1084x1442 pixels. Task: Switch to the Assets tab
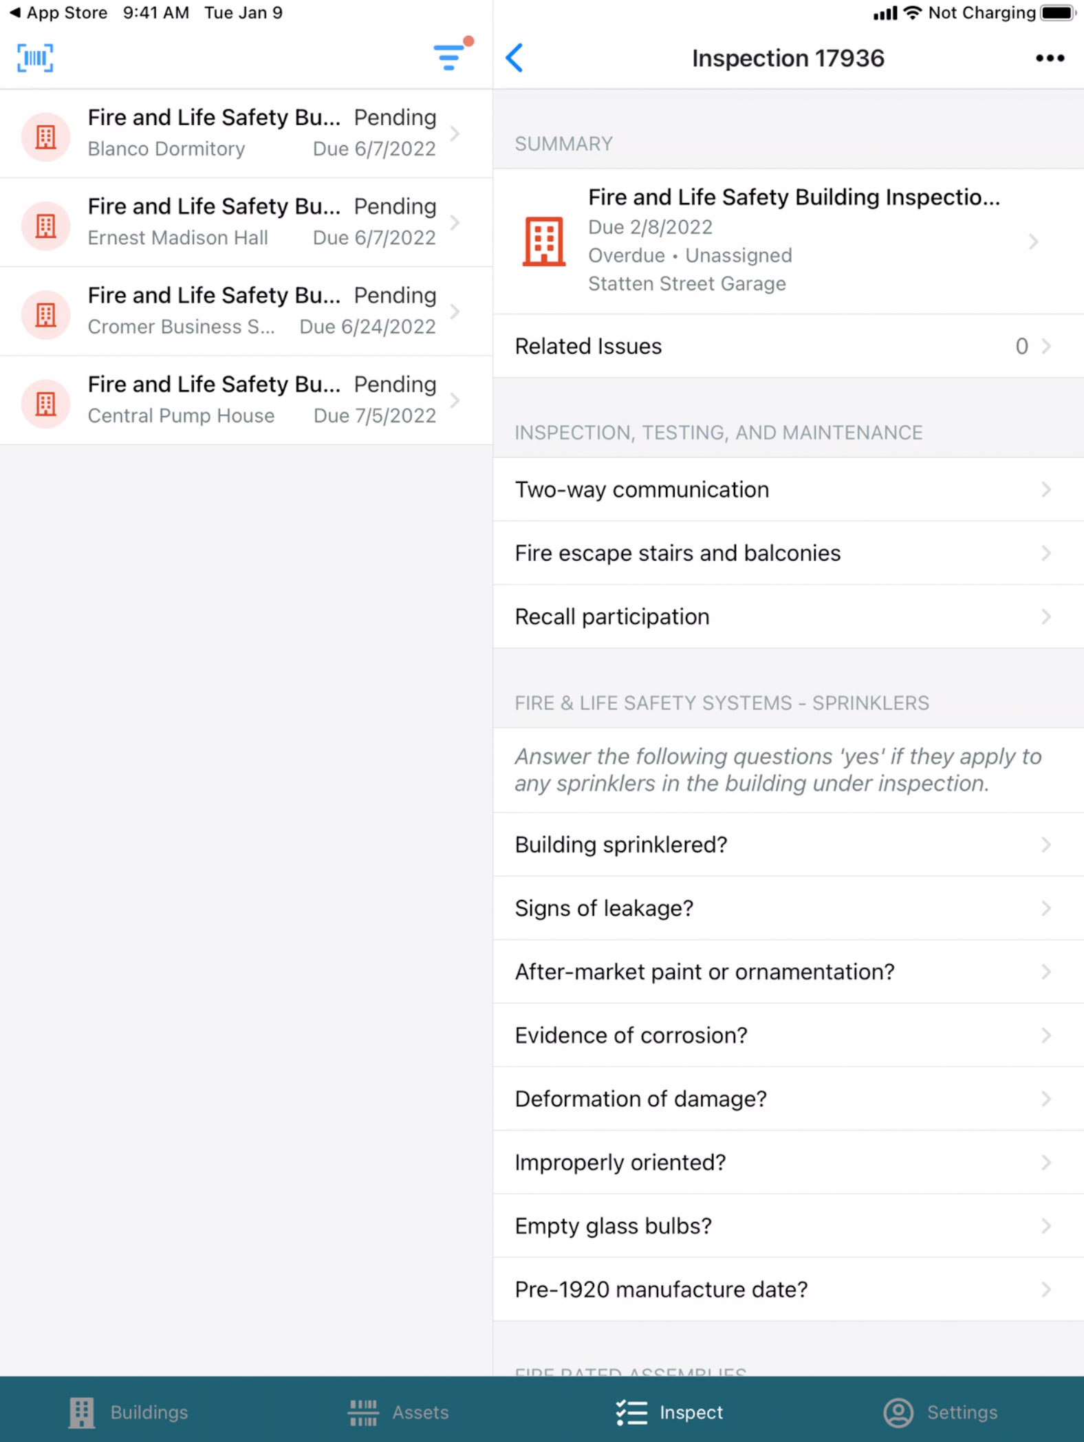click(398, 1412)
